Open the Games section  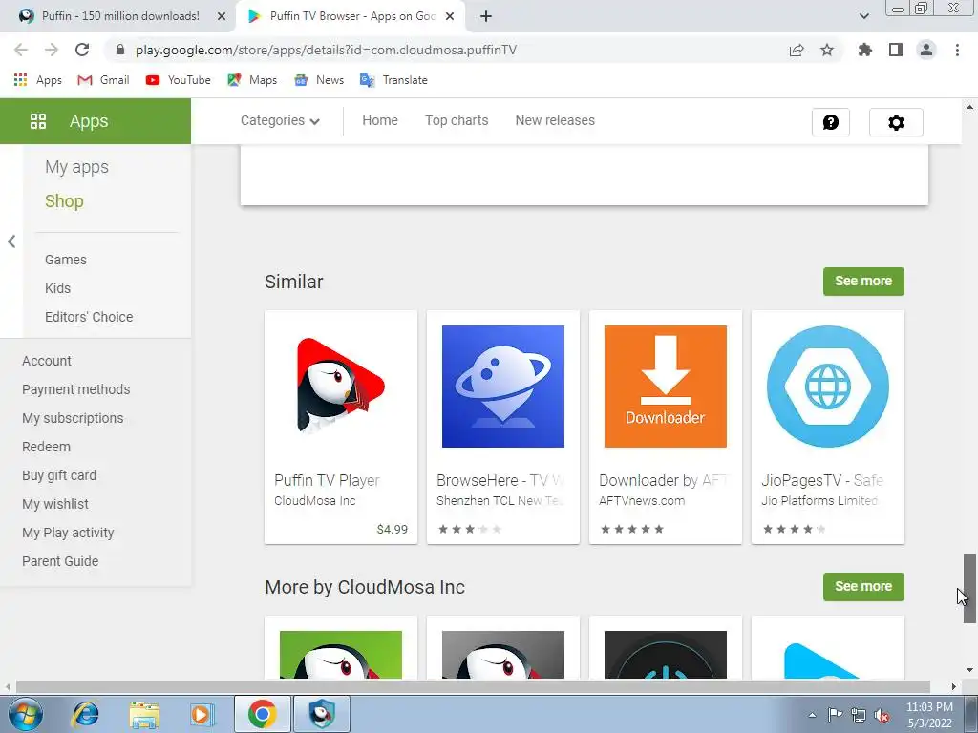click(x=66, y=260)
